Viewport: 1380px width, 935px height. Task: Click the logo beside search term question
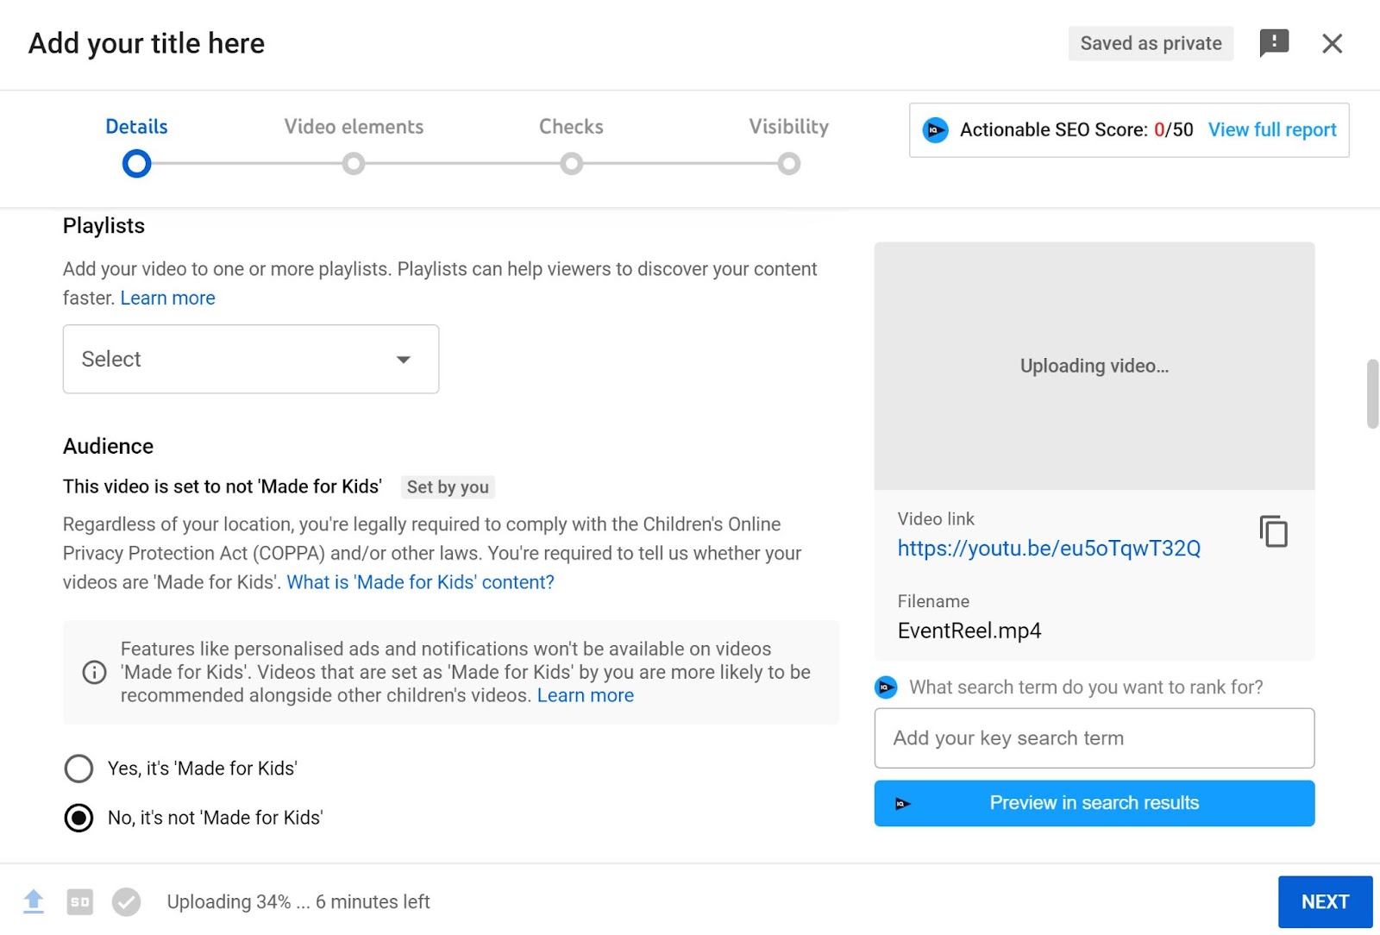click(886, 687)
